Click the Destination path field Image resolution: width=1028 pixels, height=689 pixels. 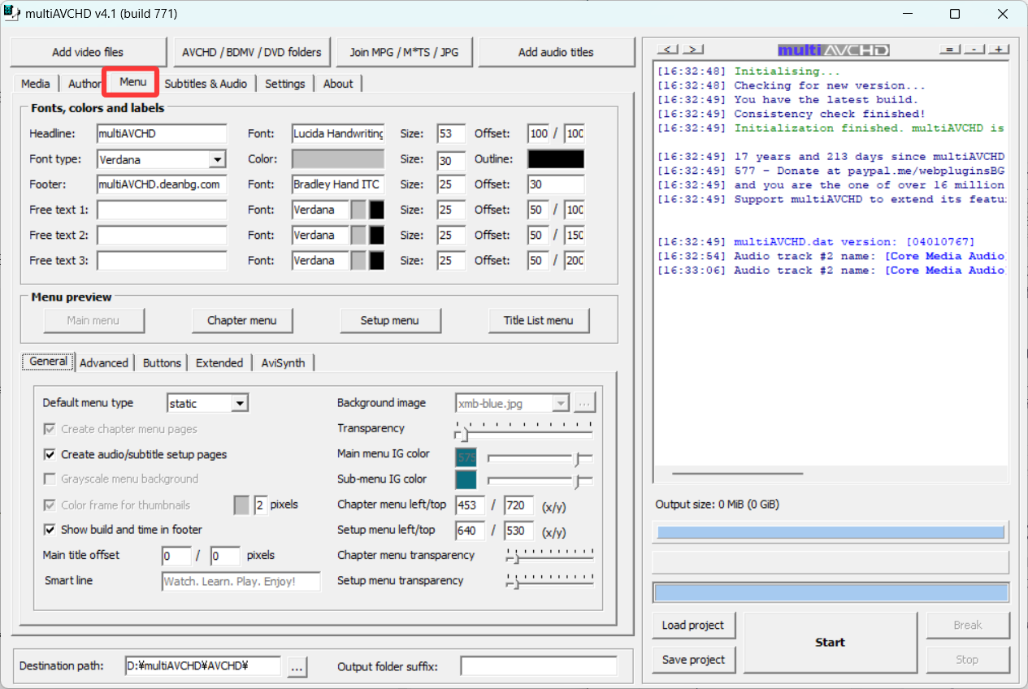[x=202, y=667]
